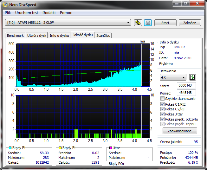Open the Dodatki menu
Image resolution: width=207 pixels, height=170 pixels.
click(49, 13)
